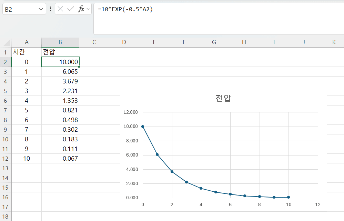Select the chart data marker at x=10
Viewport: 344px width, 221px height.
289,197
